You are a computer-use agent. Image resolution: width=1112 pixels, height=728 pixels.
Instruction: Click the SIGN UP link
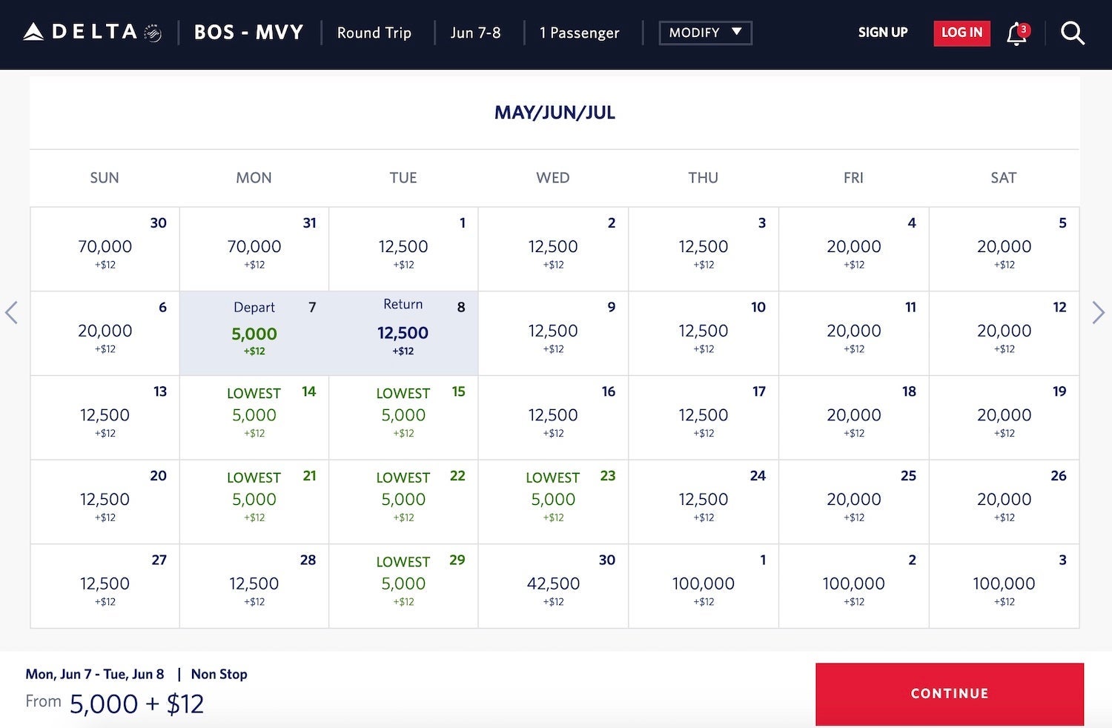(882, 33)
